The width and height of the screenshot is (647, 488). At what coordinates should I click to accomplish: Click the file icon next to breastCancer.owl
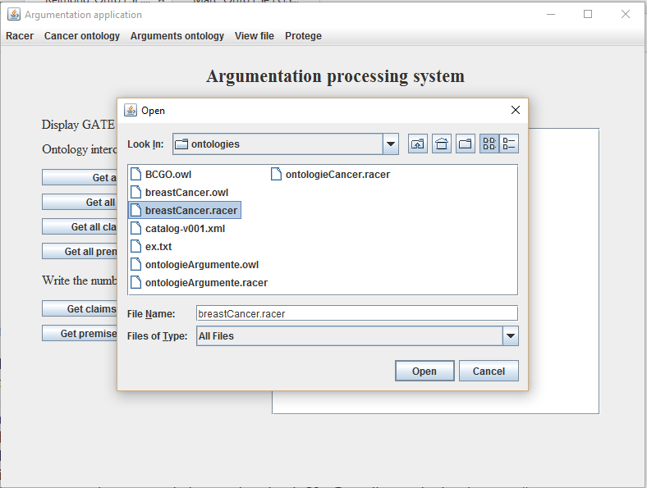click(135, 193)
